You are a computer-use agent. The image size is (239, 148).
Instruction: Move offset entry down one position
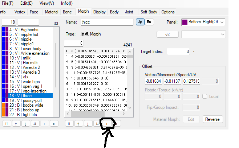pos(88,124)
